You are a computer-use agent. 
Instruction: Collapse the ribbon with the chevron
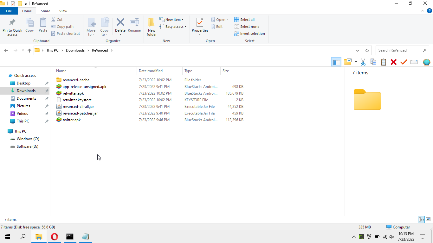[423, 11]
